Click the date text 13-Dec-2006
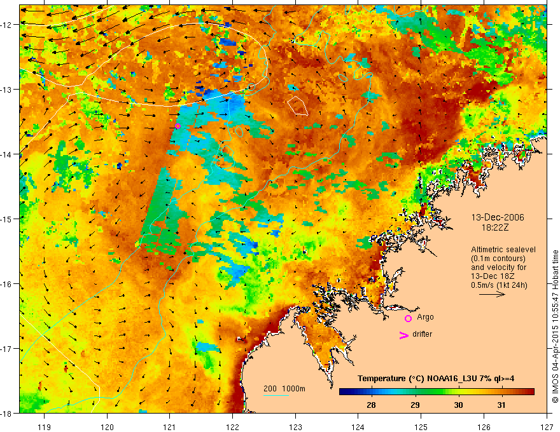Screen dimensions: 560x432 [498, 217]
